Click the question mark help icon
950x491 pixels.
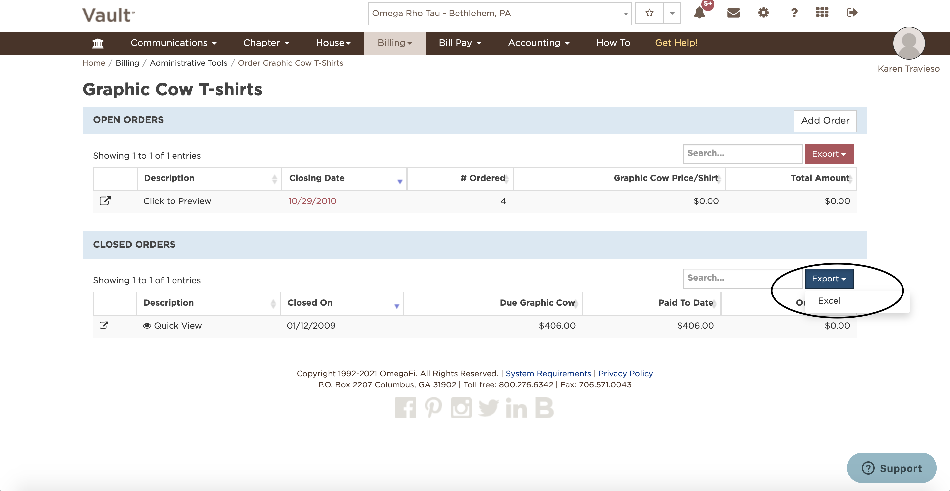click(794, 13)
